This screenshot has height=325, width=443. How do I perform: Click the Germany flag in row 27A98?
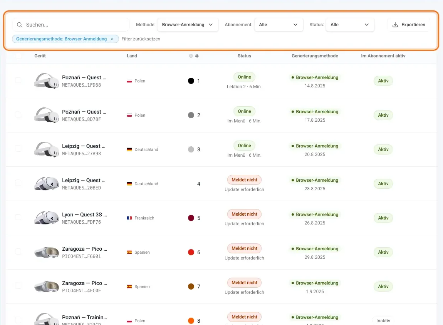tap(129, 150)
